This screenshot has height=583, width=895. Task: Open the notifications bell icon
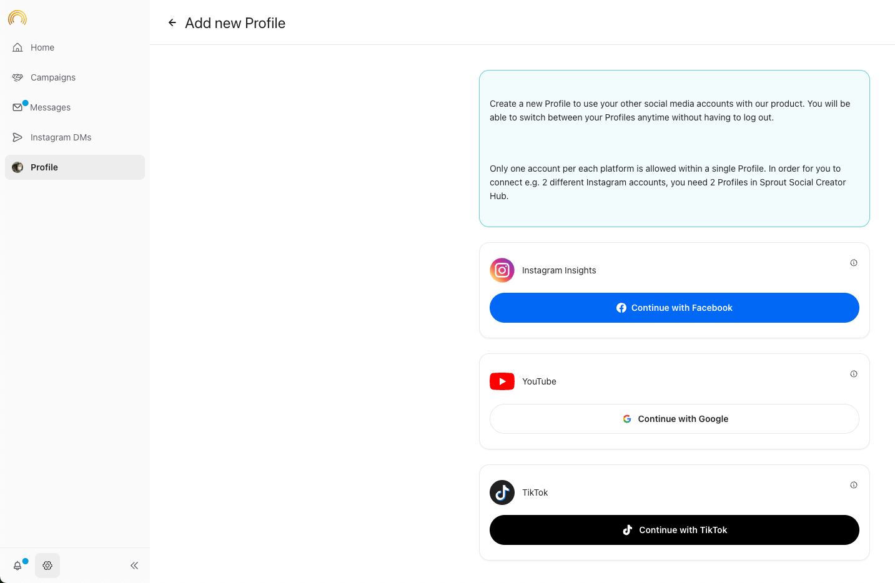(17, 566)
